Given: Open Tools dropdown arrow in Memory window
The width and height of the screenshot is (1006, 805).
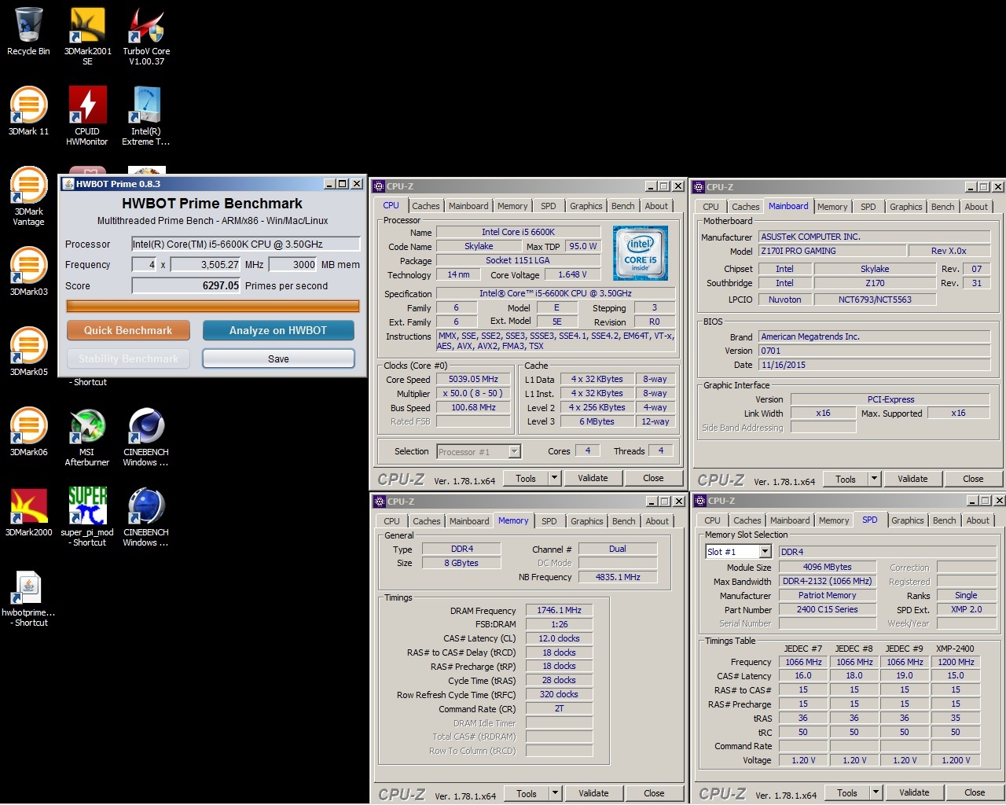Looking at the screenshot, I should [x=555, y=793].
